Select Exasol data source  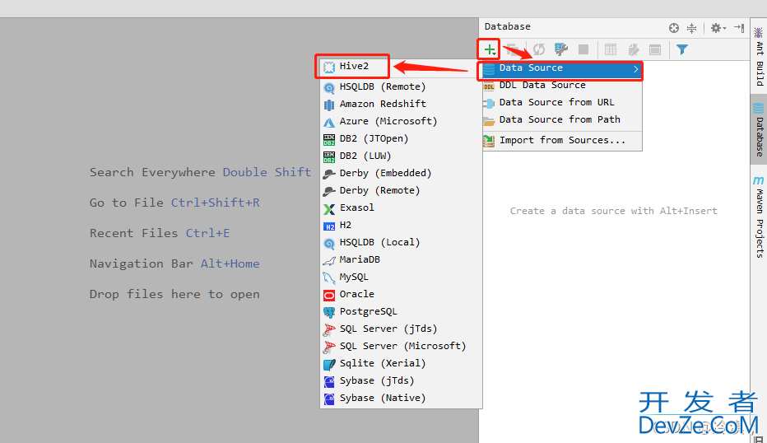pos(401,208)
